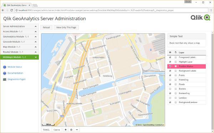Open the Diagnostics Pages link
Screen dimensions: 214x133
pos(16,79)
